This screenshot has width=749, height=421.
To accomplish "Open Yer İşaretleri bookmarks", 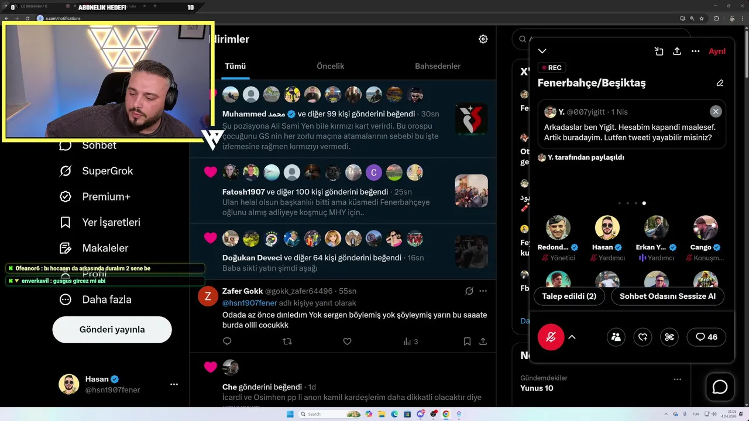I will tap(100, 222).
